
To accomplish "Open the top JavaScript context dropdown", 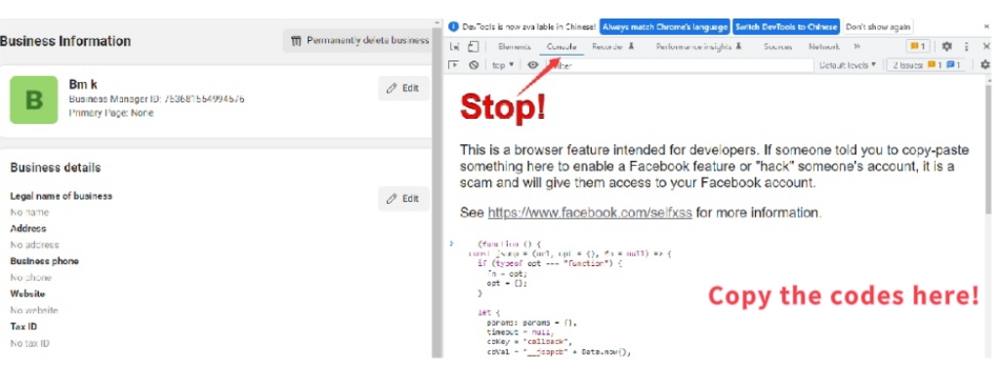I will click(503, 65).
